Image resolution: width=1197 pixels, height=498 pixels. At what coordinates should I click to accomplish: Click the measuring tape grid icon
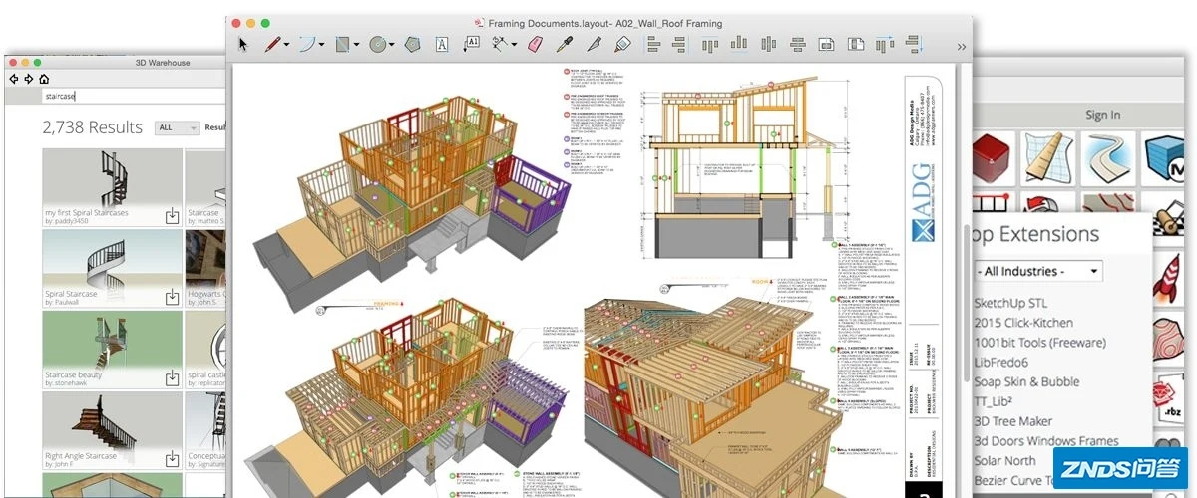(x=1048, y=157)
